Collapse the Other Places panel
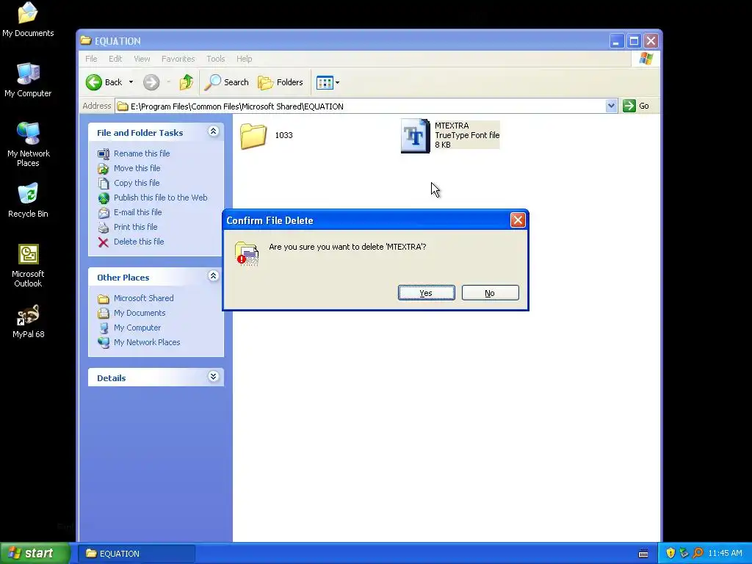Image resolution: width=752 pixels, height=564 pixels. 214,276
